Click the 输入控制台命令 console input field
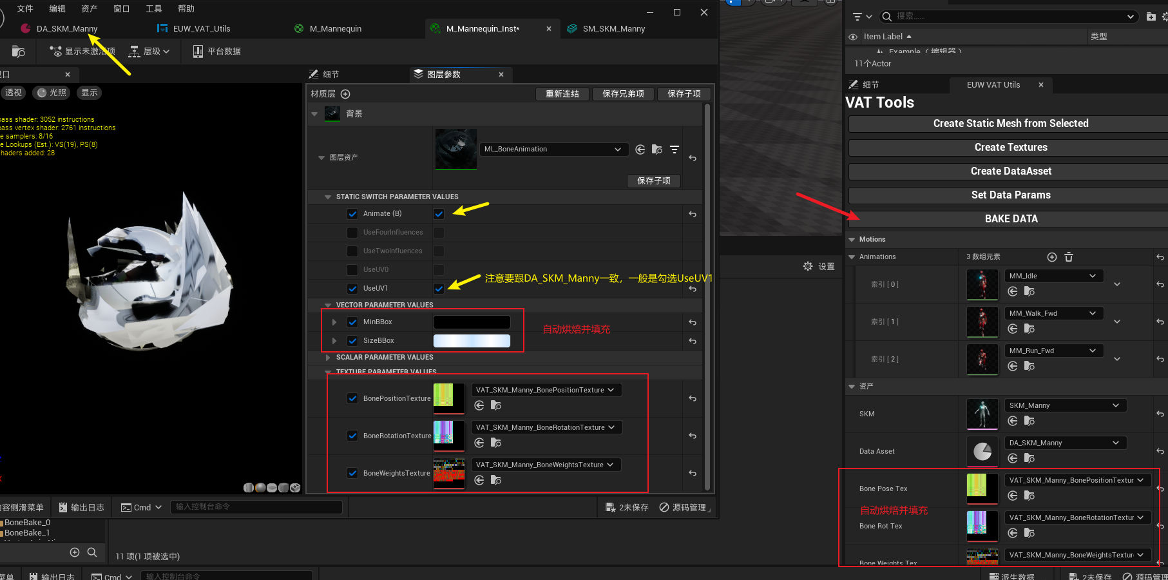Image resolution: width=1168 pixels, height=580 pixels. [x=256, y=507]
